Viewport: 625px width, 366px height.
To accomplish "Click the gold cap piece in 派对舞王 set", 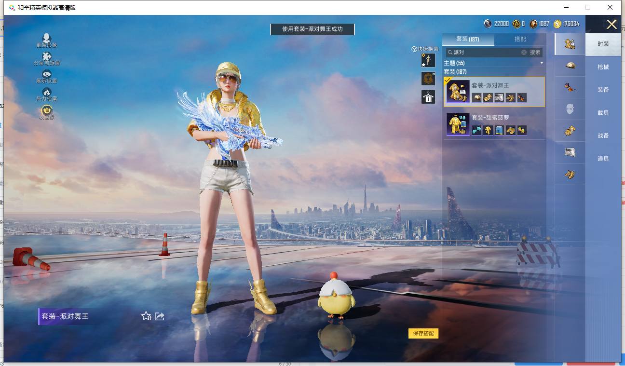I will [x=477, y=98].
